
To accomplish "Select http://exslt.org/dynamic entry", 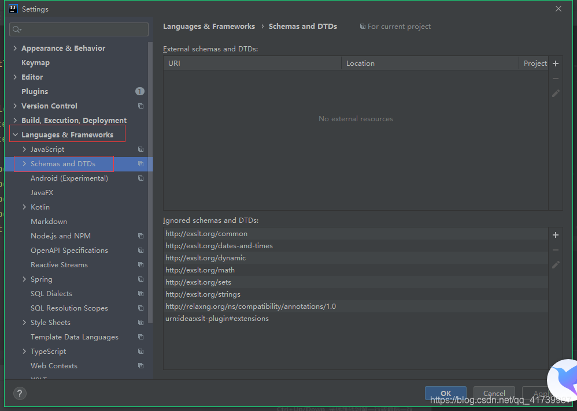I will click(x=356, y=258).
